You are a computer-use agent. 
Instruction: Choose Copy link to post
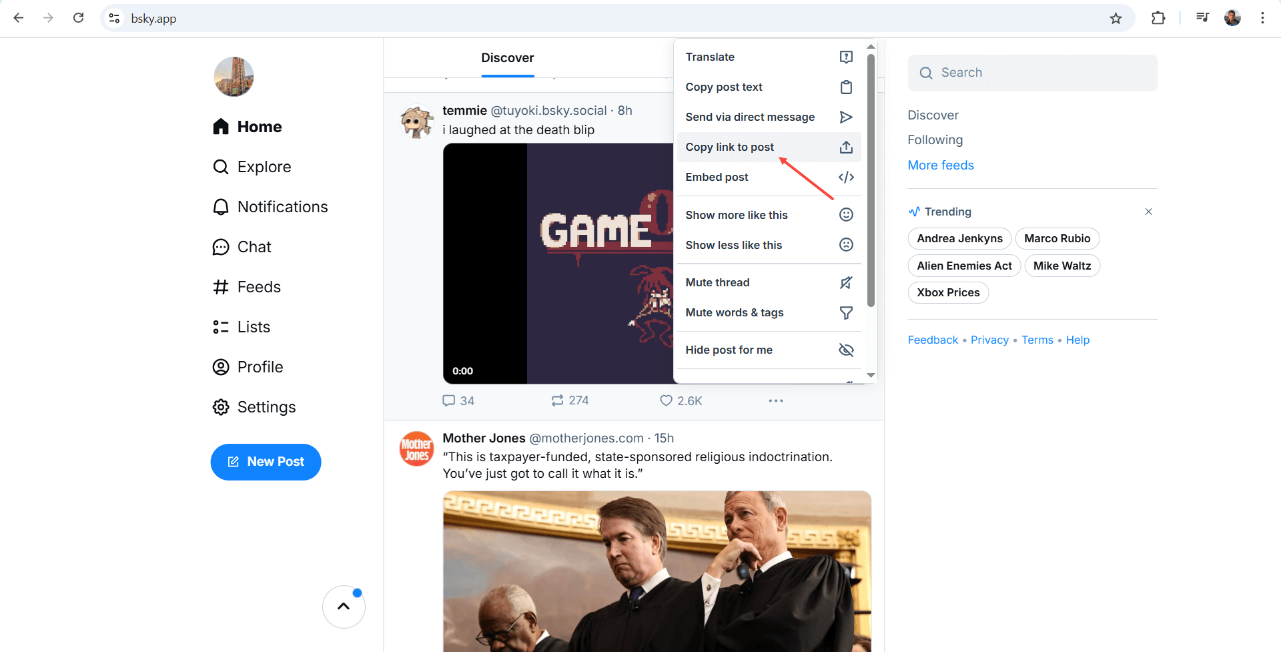pyautogui.click(x=769, y=147)
